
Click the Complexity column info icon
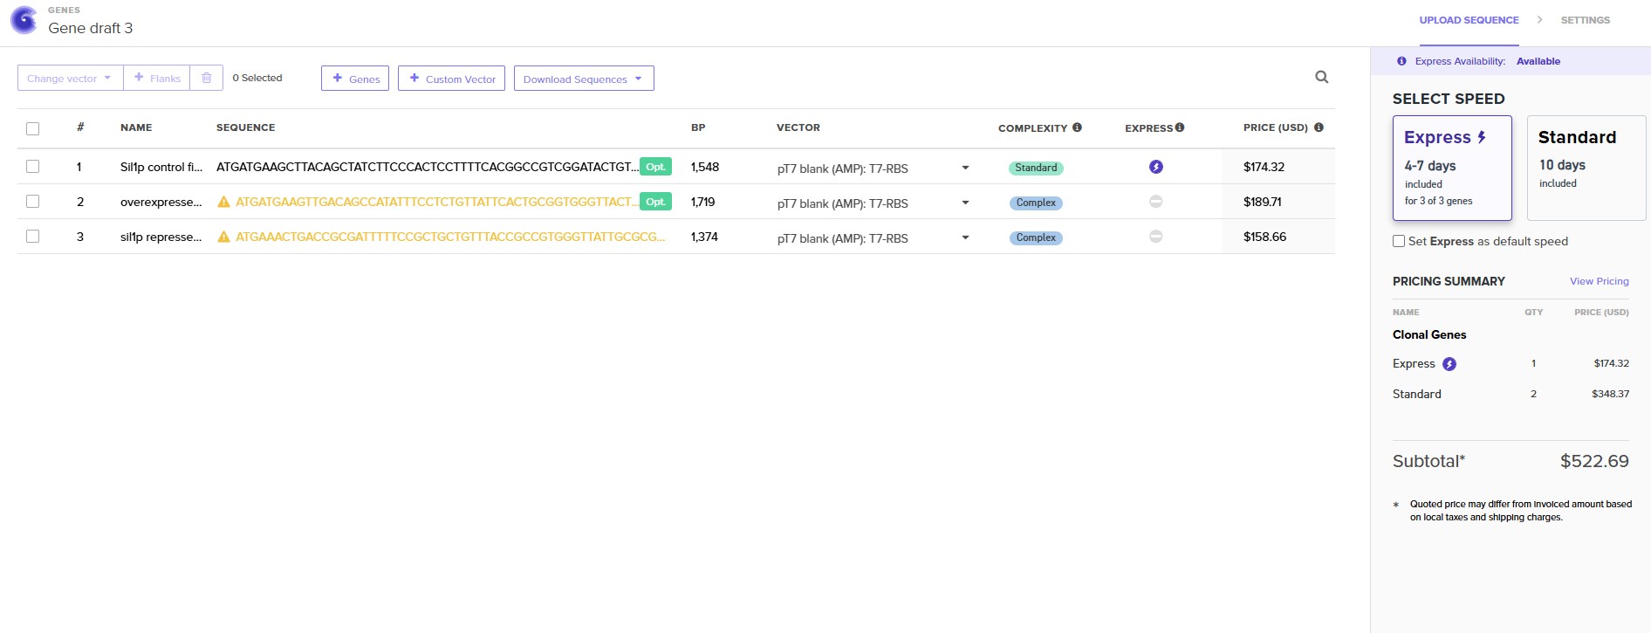1078,127
